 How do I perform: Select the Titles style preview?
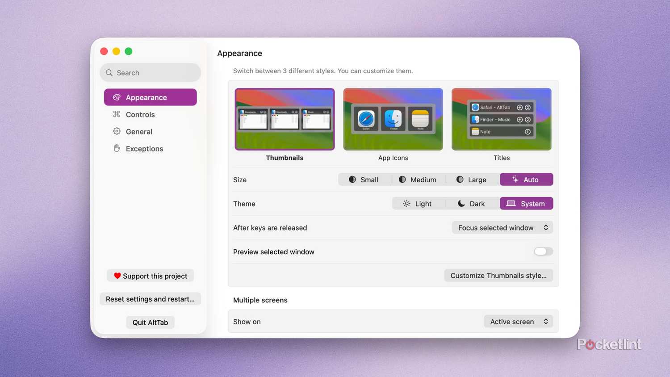click(502, 119)
